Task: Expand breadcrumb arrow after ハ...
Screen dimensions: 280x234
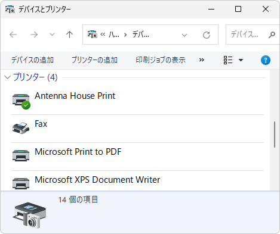Action: pyautogui.click(x=125, y=35)
